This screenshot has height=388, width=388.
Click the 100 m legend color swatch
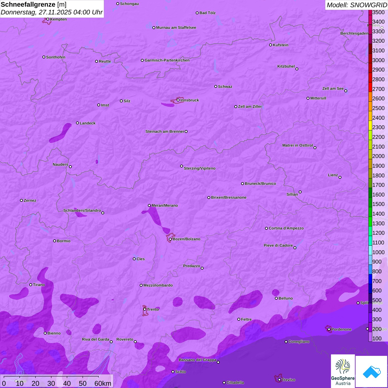tap(370, 337)
